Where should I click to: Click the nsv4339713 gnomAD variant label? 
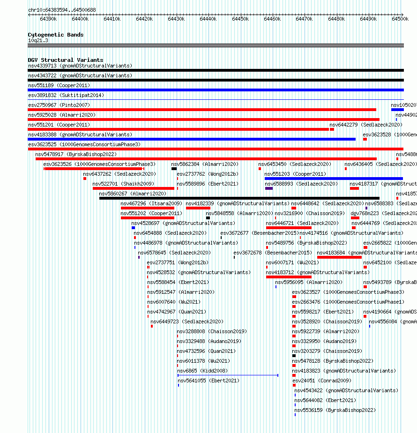(x=80, y=66)
